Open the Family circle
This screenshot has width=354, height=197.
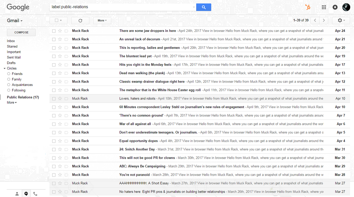tap(17, 79)
